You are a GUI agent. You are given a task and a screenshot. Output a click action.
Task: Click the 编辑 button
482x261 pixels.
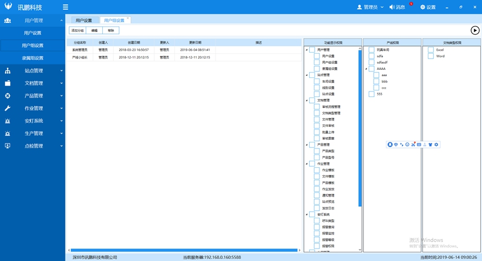pos(94,30)
